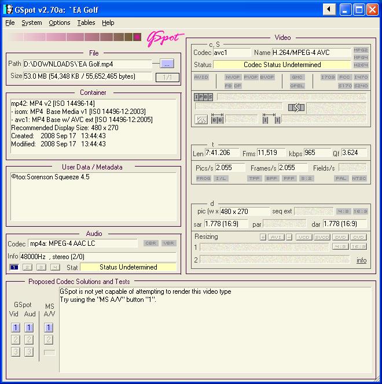Click the PAL standard indicator
The image size is (382, 384).
coord(341,178)
